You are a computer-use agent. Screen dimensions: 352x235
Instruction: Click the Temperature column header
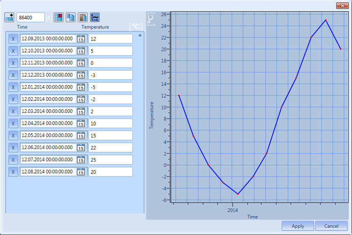[x=95, y=27]
